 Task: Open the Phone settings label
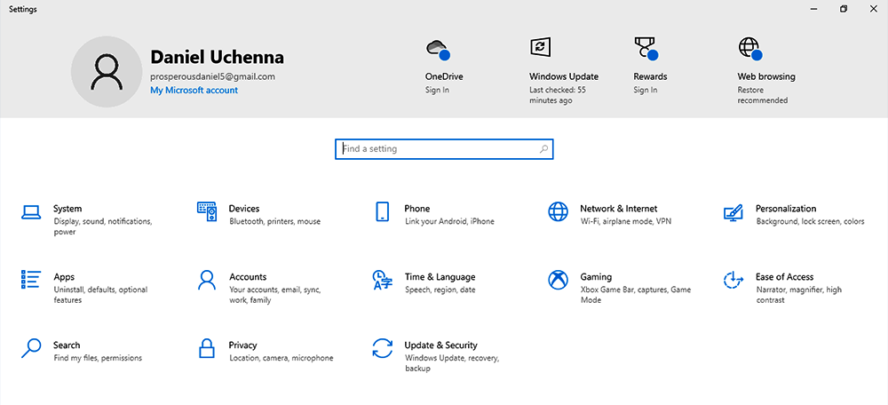coord(416,209)
